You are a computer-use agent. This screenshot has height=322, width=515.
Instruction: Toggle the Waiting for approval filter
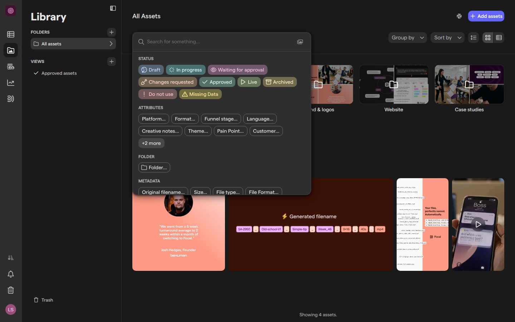tap(237, 70)
